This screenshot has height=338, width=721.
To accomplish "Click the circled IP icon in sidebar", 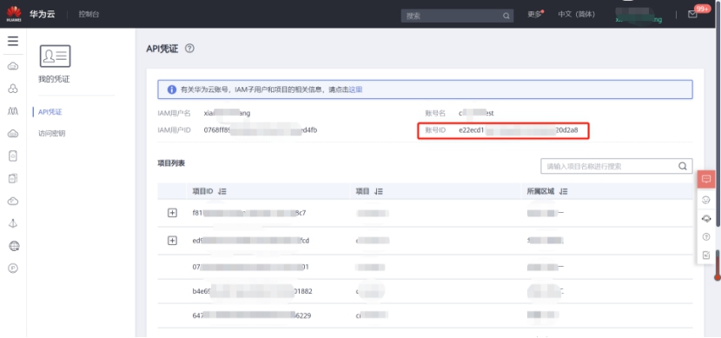I will (x=13, y=268).
